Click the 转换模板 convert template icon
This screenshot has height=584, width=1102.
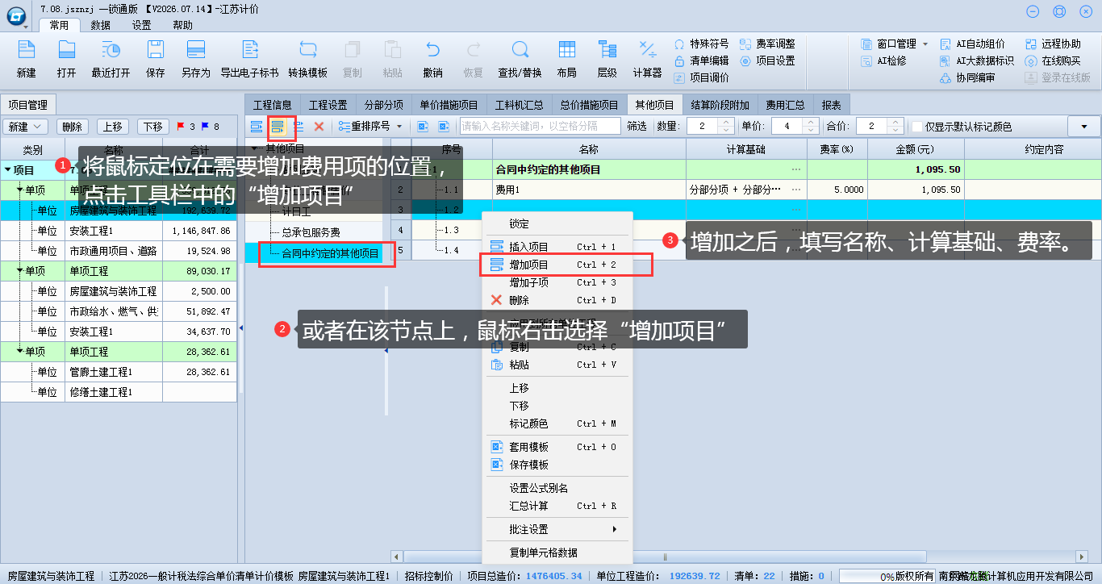tap(307, 59)
